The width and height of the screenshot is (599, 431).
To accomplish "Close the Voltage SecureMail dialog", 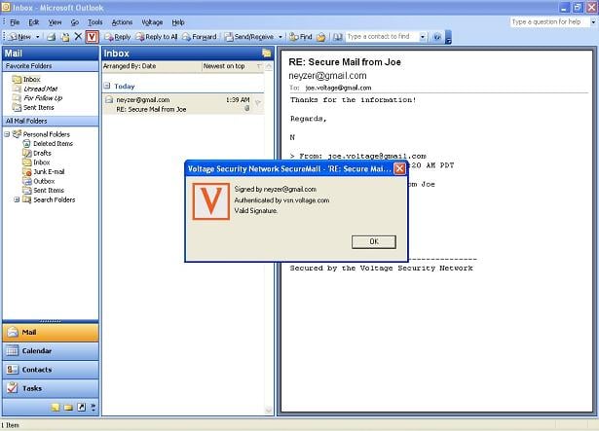I will click(399, 168).
